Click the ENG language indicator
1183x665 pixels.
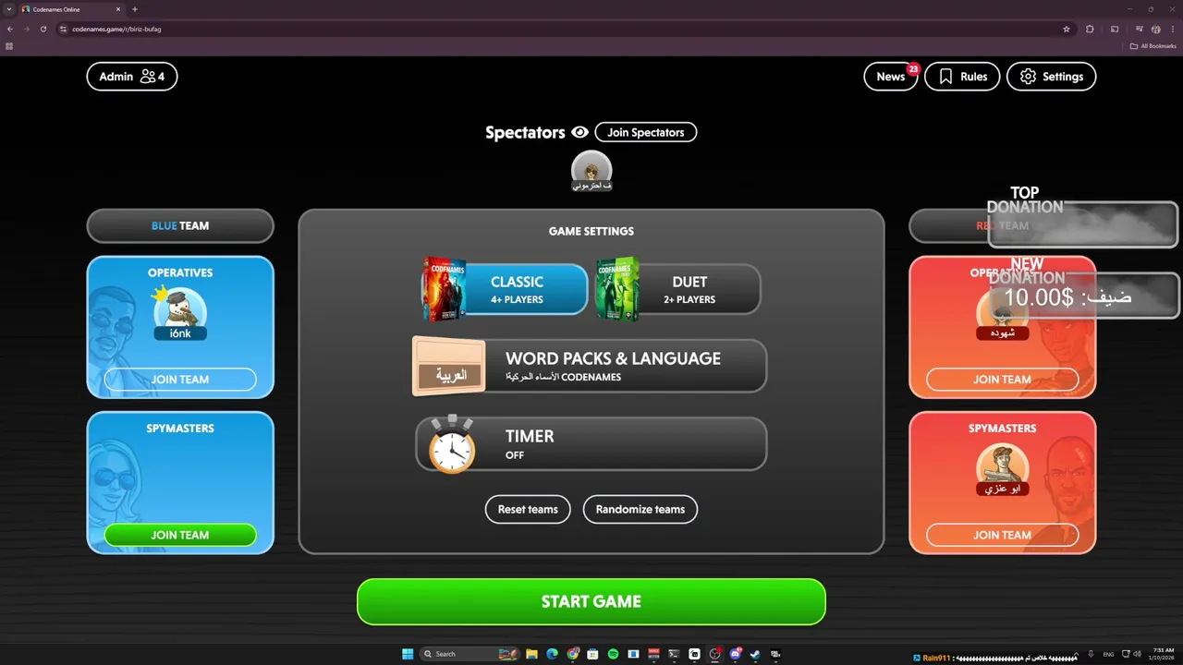tap(1109, 654)
